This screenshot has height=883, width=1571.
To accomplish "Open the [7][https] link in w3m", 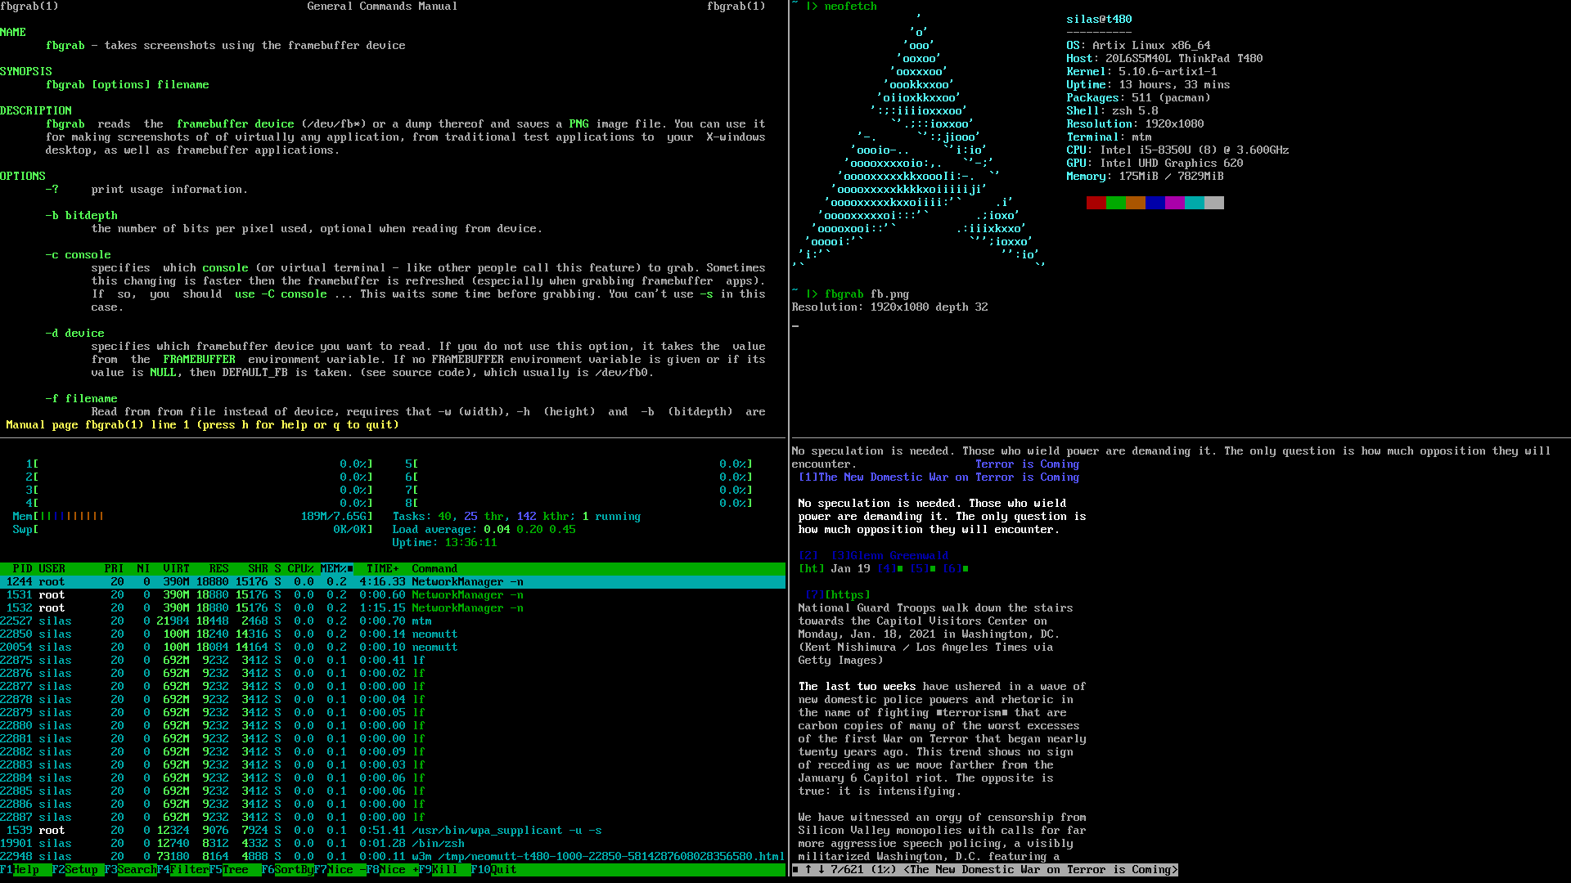I will point(838,594).
